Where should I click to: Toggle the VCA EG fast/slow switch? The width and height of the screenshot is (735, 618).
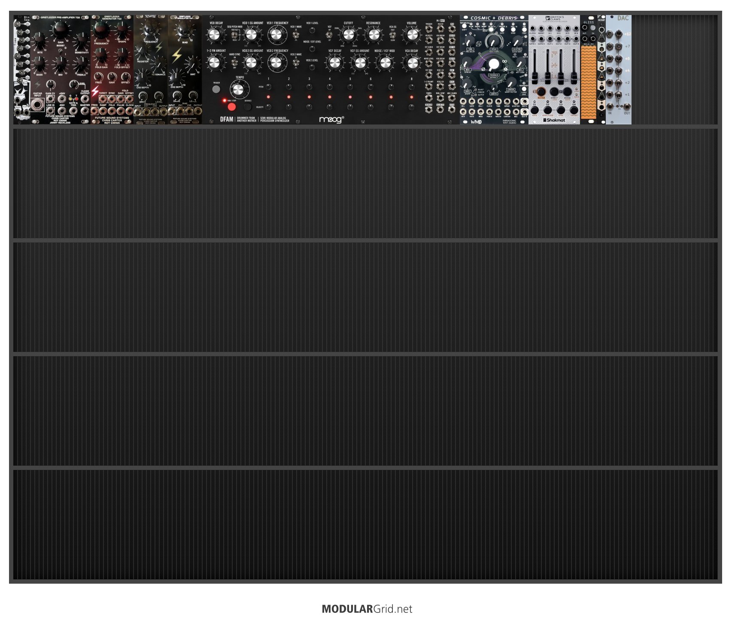pyautogui.click(x=392, y=34)
